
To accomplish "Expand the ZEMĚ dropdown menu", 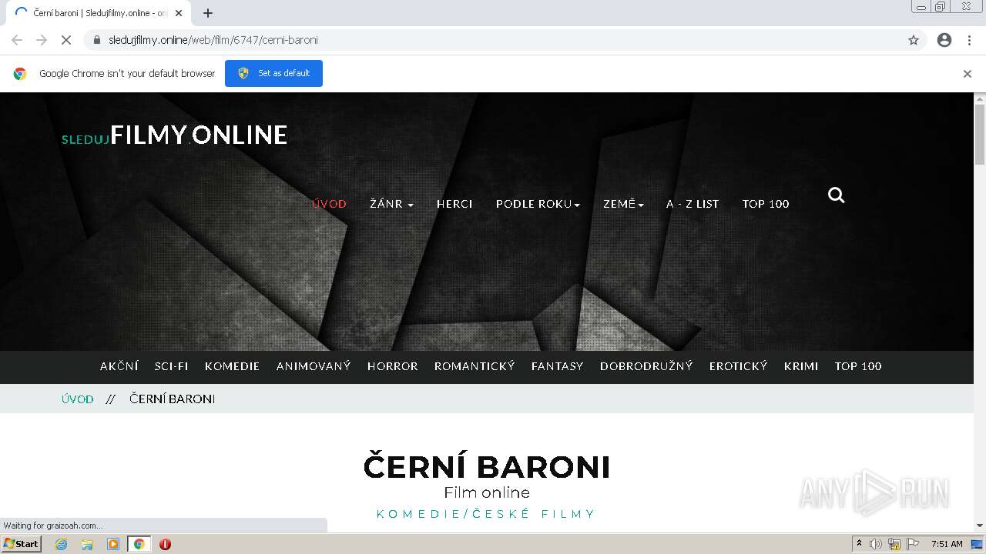I will point(623,204).
